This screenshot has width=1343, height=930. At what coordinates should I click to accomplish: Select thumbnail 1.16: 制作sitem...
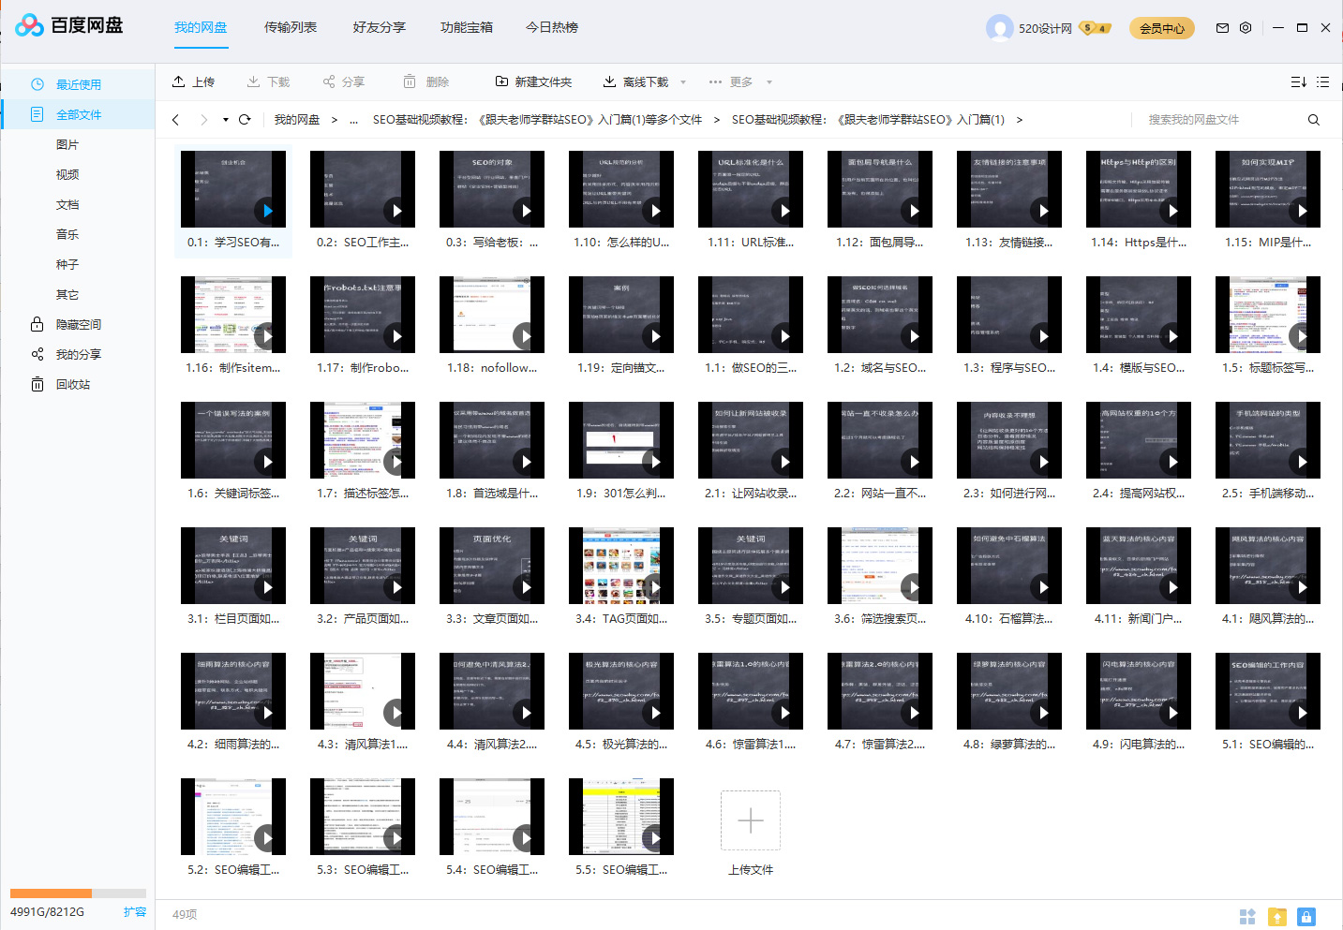(233, 315)
